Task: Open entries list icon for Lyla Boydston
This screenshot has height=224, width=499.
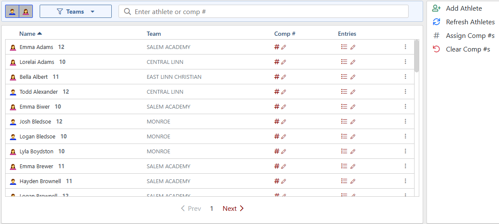Action: [x=344, y=151]
